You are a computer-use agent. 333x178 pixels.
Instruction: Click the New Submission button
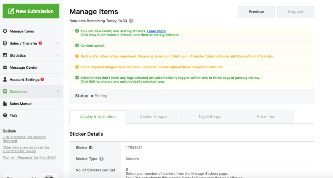click(31, 11)
